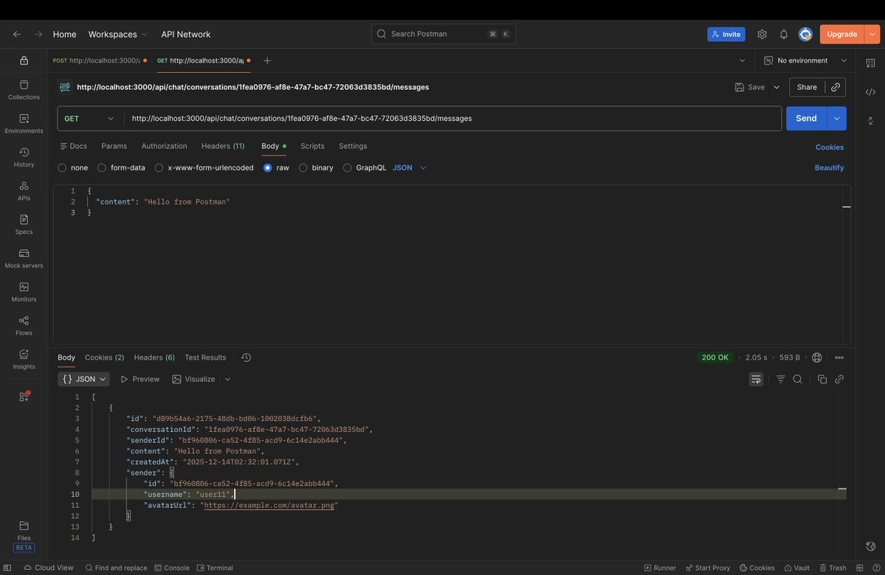Screen dimensions: 885x575
Task: Open Insights in the sidebar
Action: point(24,360)
